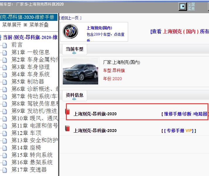
Task: Click page icon beside 第13章 安全和防护
Action: click(5, 141)
